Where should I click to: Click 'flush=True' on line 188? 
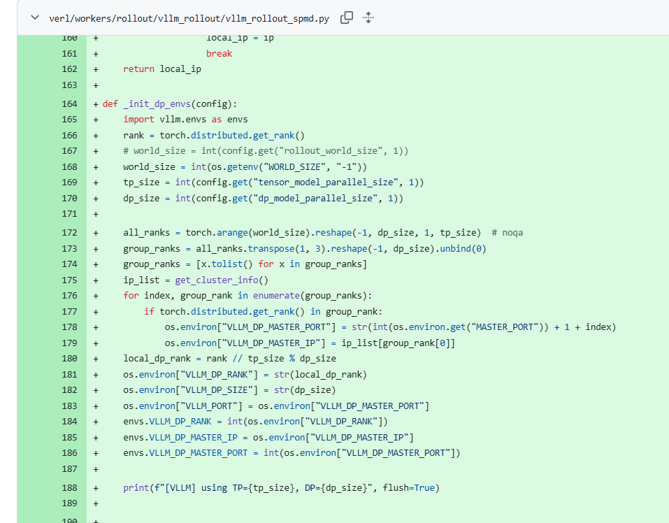click(408, 488)
